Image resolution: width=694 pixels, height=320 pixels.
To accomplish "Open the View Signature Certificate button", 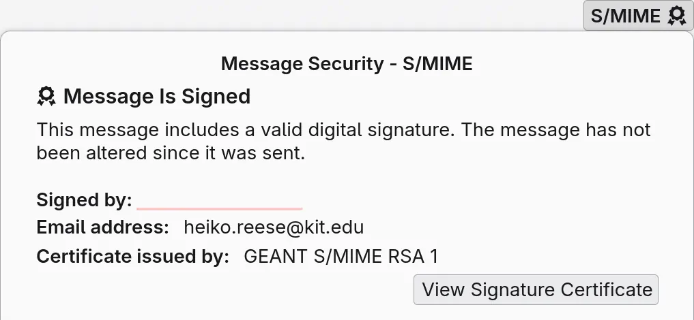I will pos(536,289).
